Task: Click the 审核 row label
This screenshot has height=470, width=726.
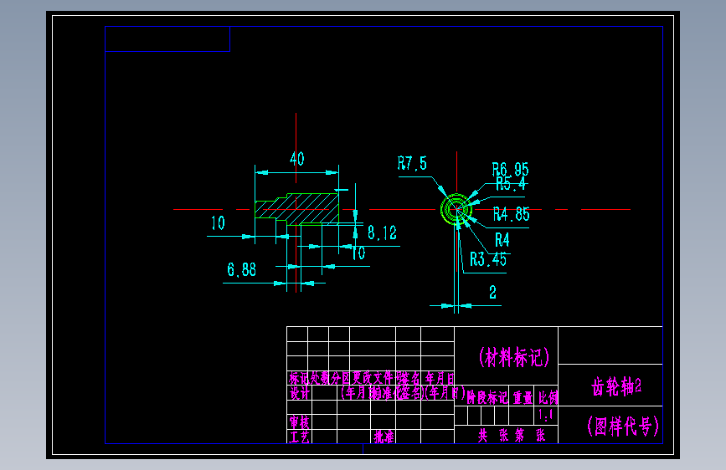Action: pos(300,422)
